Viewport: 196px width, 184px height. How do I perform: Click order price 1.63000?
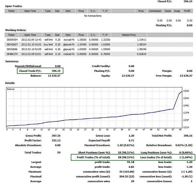pos(82,49)
